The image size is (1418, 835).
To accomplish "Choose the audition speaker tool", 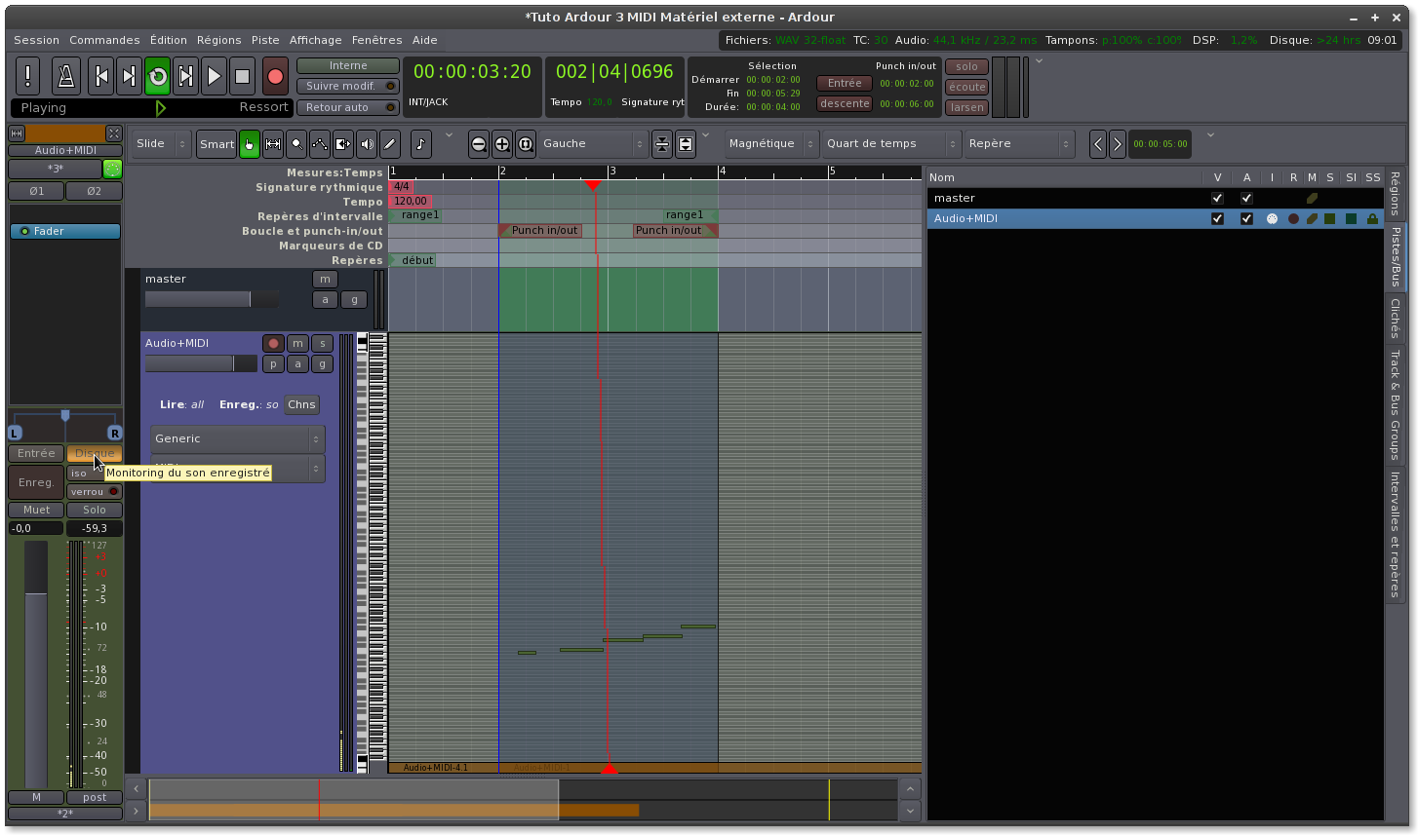I will 367,144.
